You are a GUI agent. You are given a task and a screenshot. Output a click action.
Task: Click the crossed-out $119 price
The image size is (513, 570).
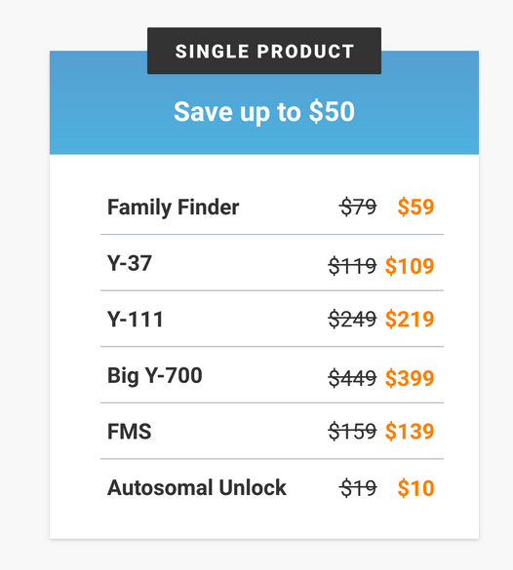(x=352, y=266)
